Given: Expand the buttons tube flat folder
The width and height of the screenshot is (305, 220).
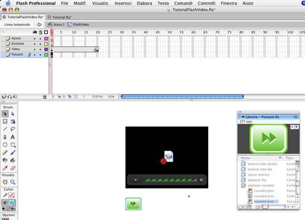Looking at the screenshot, I should point(243,169).
